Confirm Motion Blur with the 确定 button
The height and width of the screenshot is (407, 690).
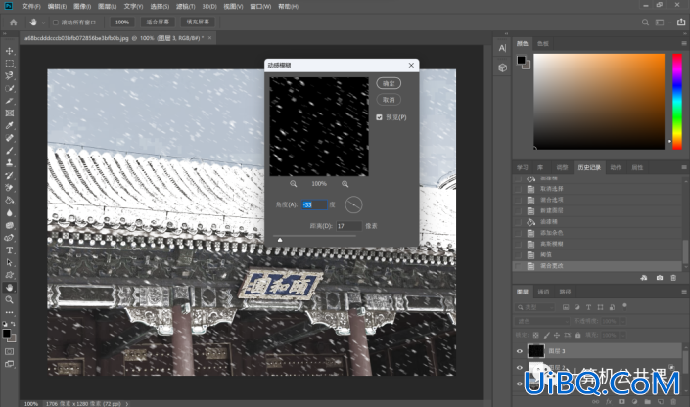pos(389,83)
